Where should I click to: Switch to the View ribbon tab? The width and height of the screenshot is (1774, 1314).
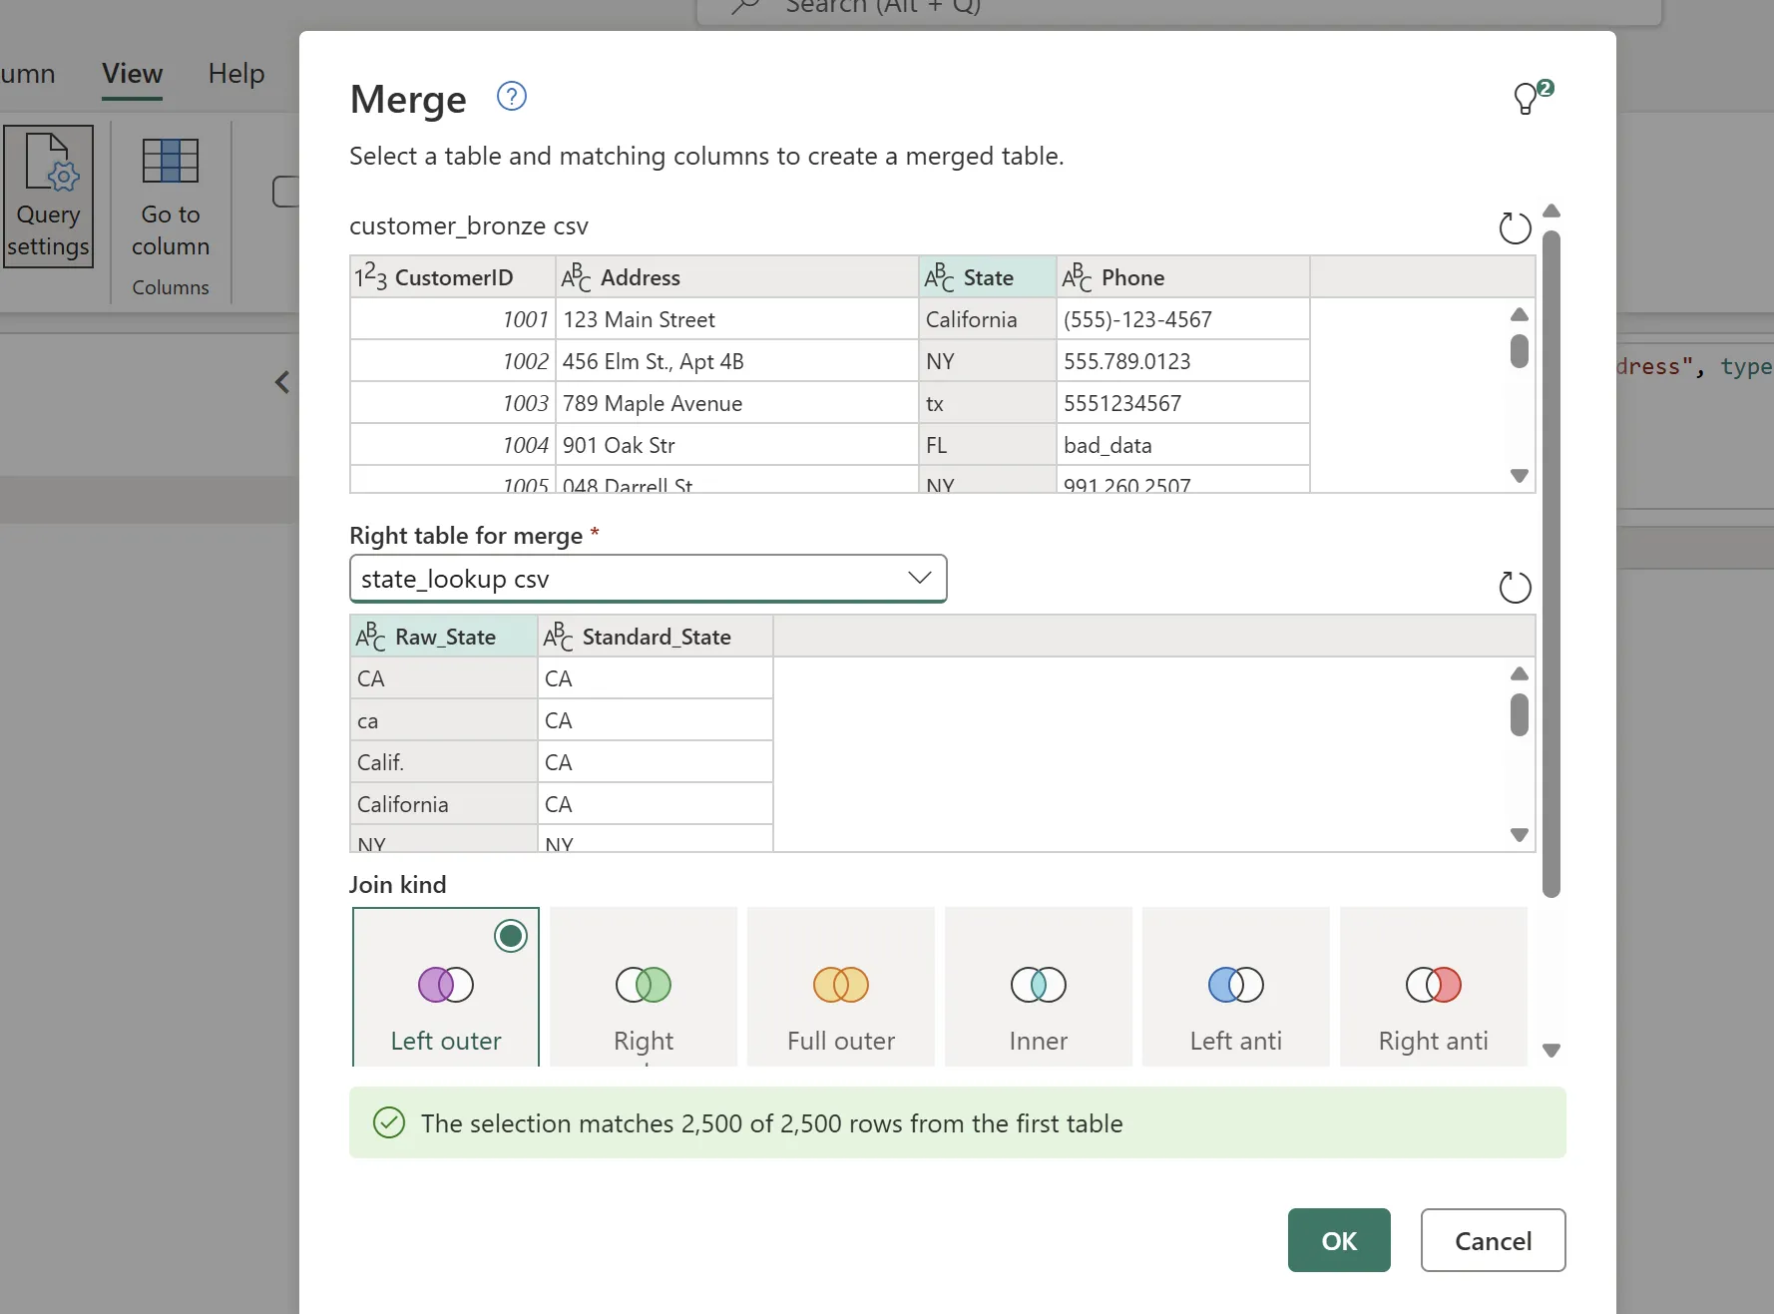[x=132, y=74]
